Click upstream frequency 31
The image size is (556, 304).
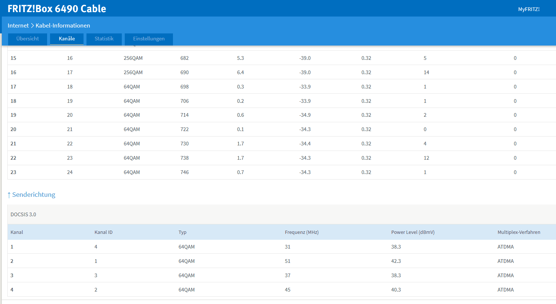287,247
